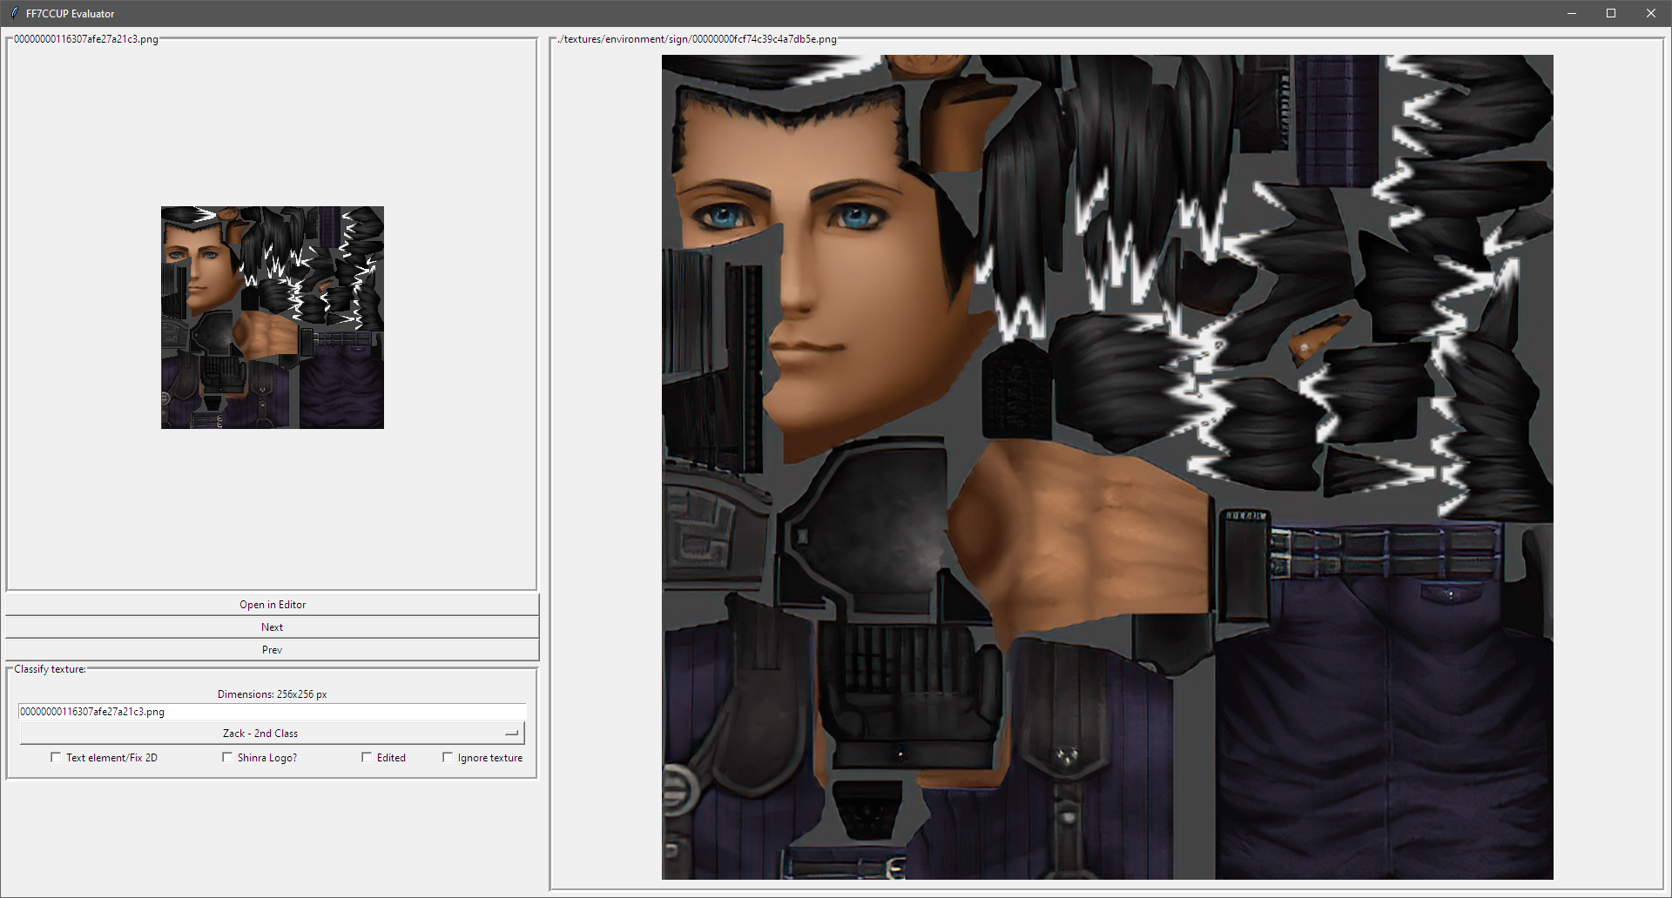Screen dimensions: 1672x898
Task: Minimize the FF7CCUP Evaluator window
Action: click(x=1572, y=13)
